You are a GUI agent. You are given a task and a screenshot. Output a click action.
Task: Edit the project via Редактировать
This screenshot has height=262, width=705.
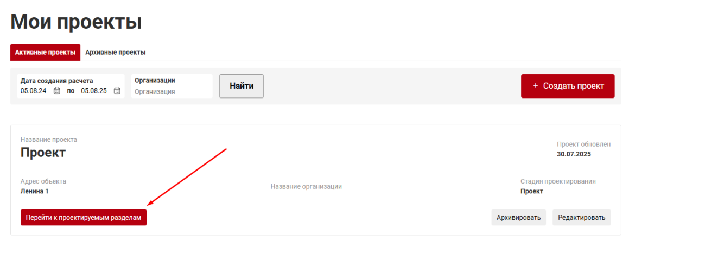582,218
